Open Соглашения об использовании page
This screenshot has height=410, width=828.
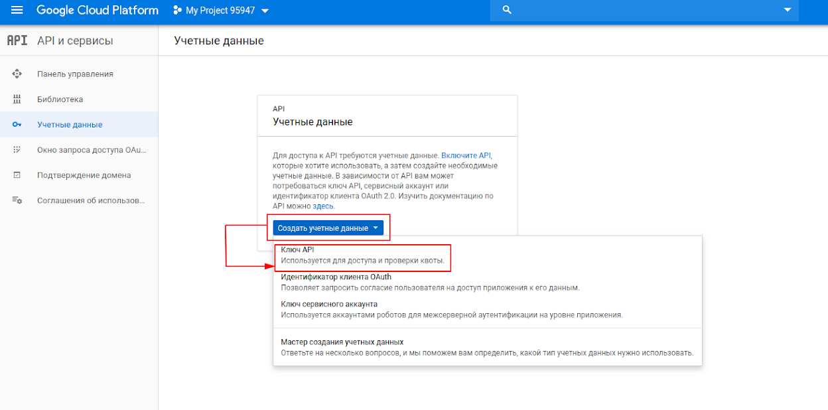pos(79,200)
